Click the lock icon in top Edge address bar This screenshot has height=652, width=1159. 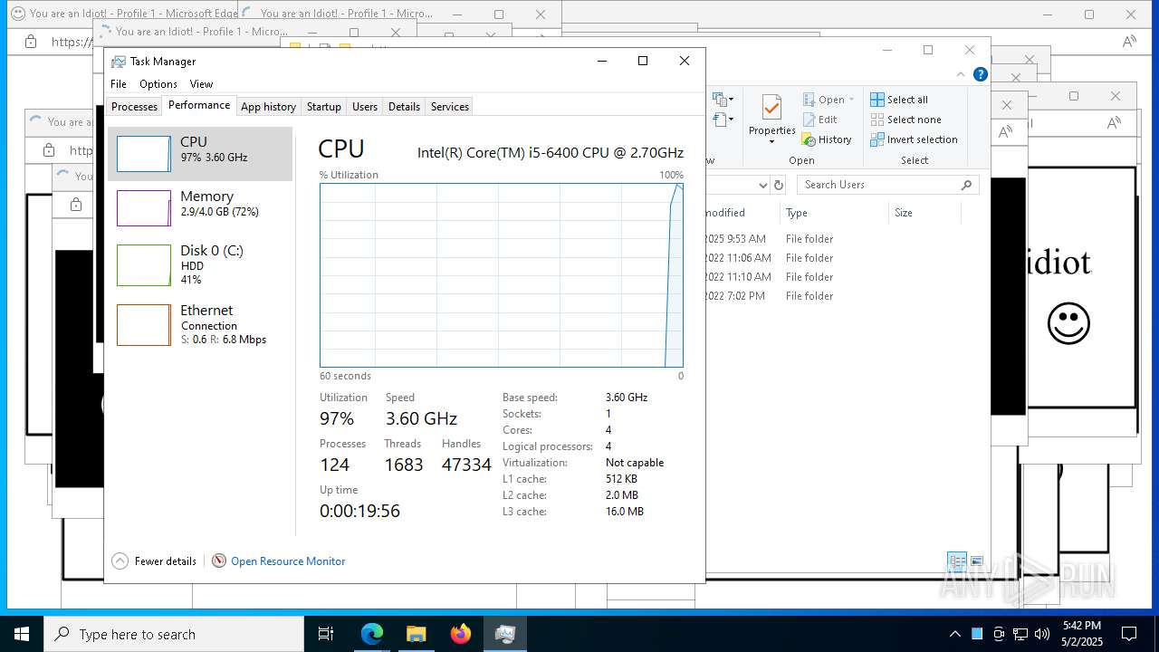30,42
